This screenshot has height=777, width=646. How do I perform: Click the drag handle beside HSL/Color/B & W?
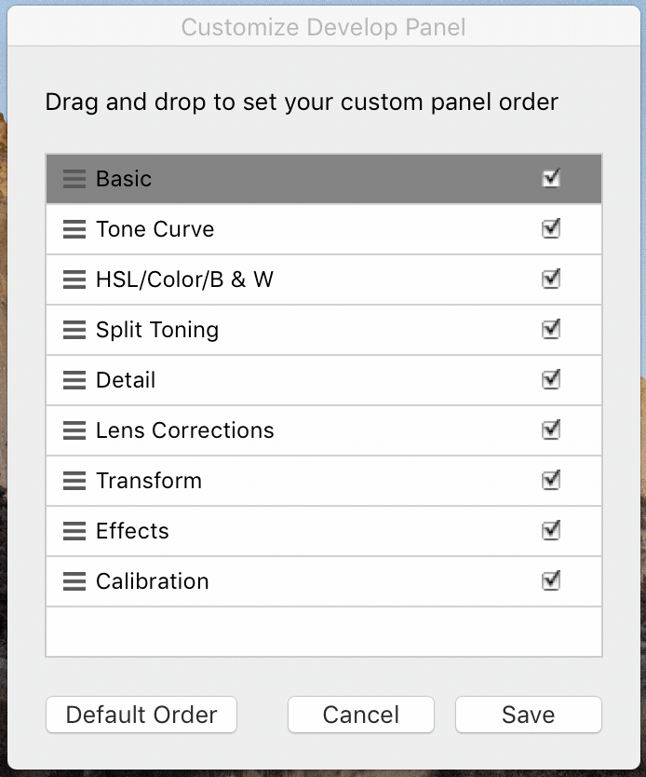coord(74,279)
